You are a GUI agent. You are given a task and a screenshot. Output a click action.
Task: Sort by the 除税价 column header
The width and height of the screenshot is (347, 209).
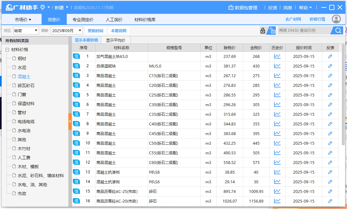(x=230, y=48)
